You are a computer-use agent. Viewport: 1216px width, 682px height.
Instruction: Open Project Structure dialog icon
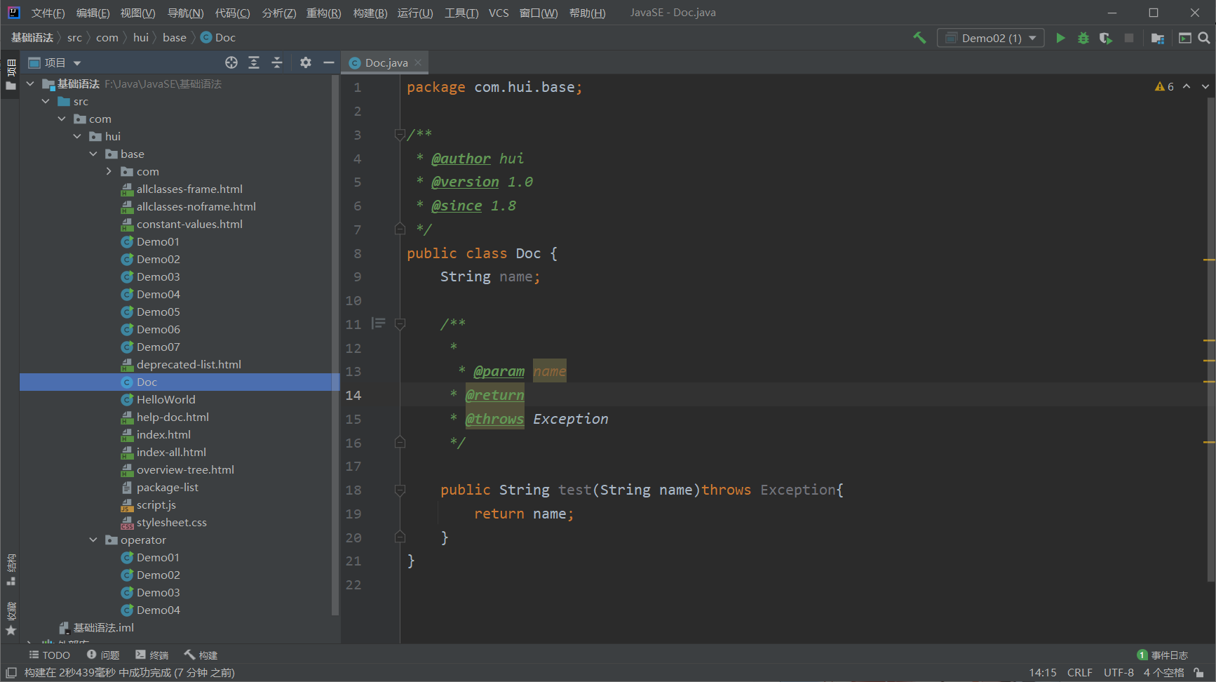click(x=1158, y=38)
